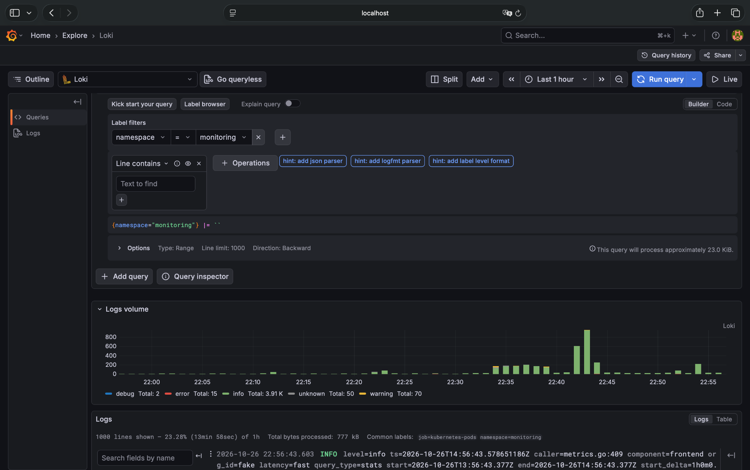
Task: Switch the editor to Code mode
Action: 724,104
